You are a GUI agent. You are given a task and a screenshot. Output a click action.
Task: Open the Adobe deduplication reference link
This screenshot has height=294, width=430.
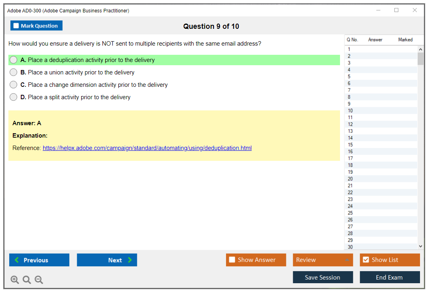coord(147,148)
